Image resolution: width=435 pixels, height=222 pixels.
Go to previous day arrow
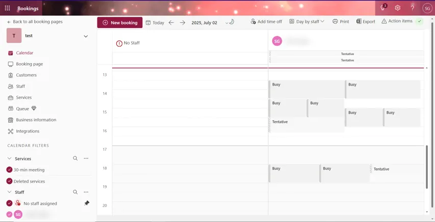coord(171,23)
